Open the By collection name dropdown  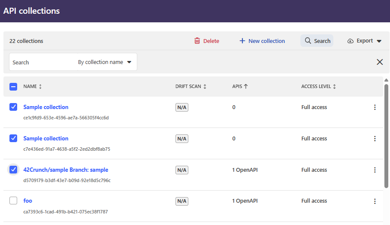[x=105, y=62]
